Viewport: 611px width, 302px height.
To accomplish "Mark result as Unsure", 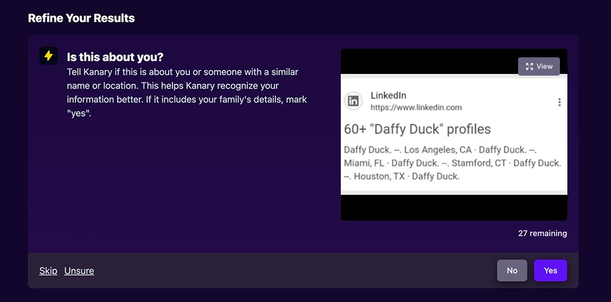I will click(79, 271).
